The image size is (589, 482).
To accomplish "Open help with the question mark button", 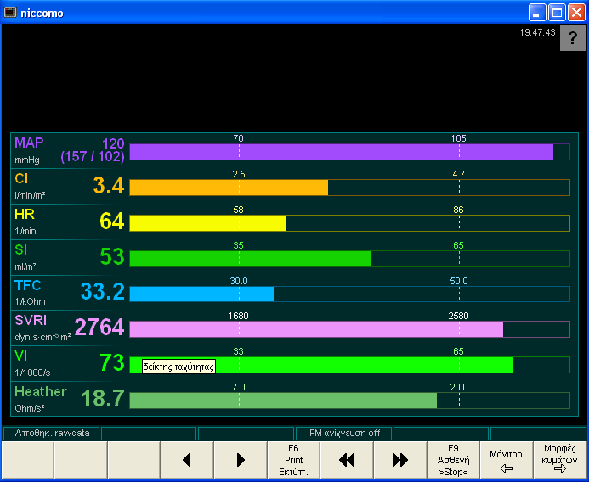I will [x=573, y=38].
